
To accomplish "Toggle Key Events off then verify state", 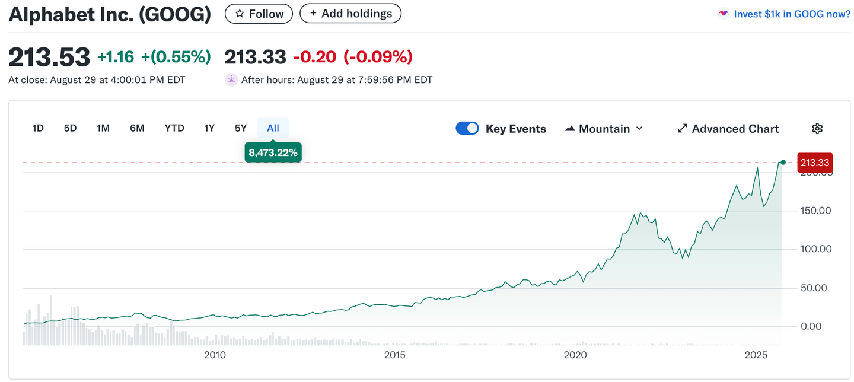I will pos(467,128).
